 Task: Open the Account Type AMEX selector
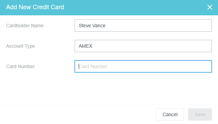(143, 46)
